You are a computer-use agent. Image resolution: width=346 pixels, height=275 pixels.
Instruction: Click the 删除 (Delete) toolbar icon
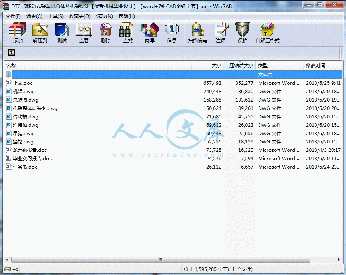[x=106, y=30]
